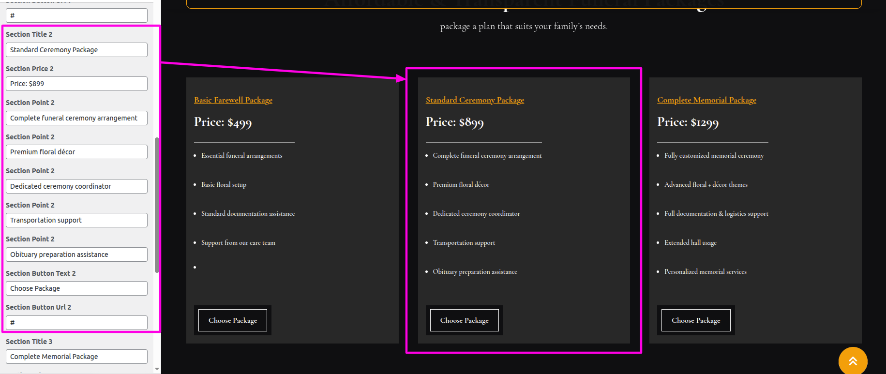This screenshot has height=374, width=886.
Task: Click the Section Button Text 2 field
Action: tap(76, 288)
